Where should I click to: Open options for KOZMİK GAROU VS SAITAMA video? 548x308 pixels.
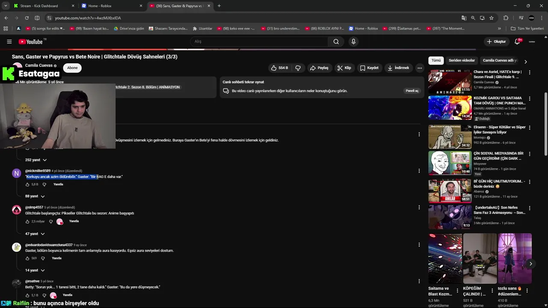click(x=530, y=99)
